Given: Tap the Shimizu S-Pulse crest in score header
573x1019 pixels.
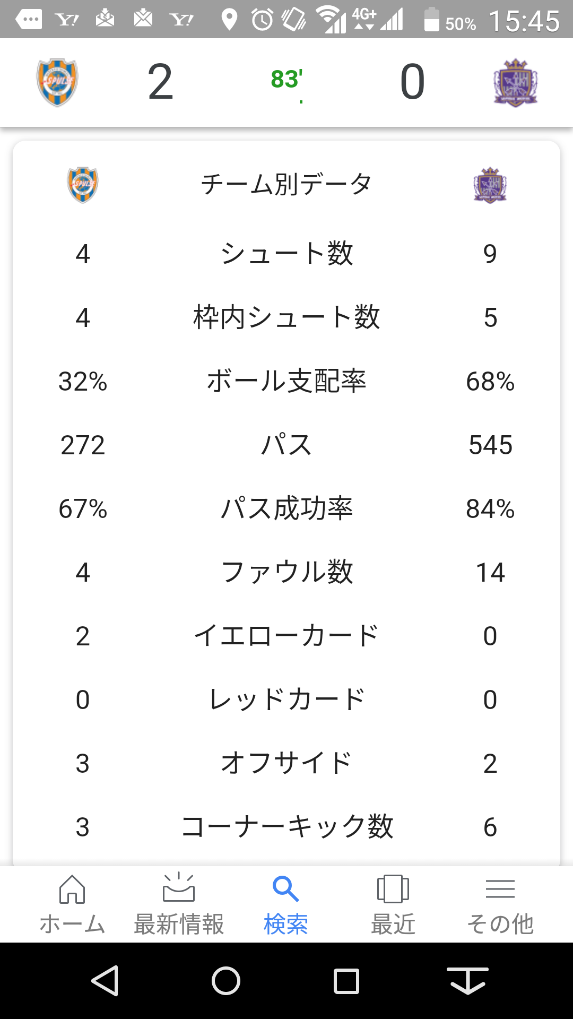Looking at the screenshot, I should click(57, 82).
